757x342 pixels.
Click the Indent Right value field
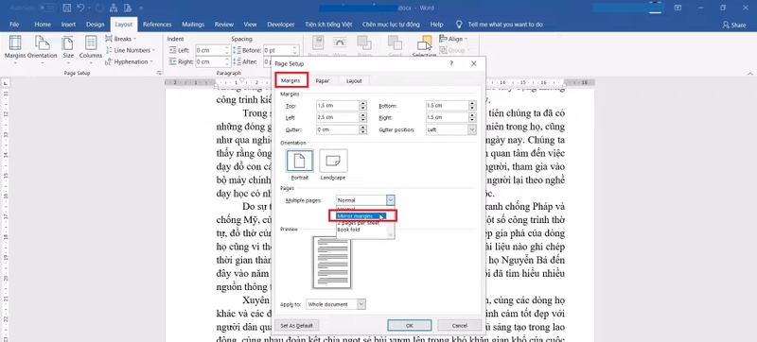(x=210, y=61)
